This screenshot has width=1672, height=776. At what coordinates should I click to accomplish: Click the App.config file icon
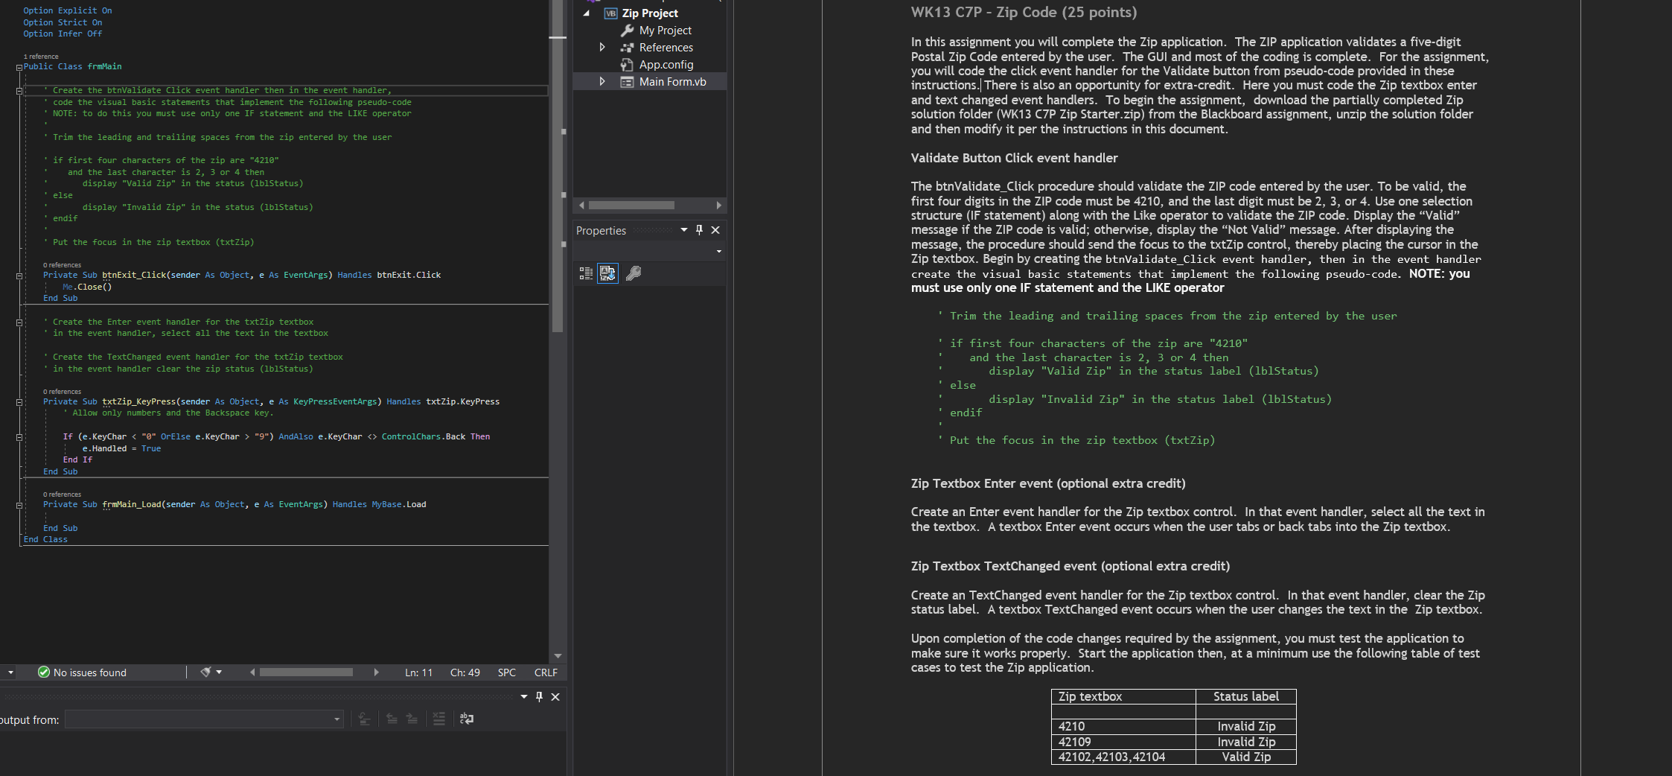[x=628, y=64]
